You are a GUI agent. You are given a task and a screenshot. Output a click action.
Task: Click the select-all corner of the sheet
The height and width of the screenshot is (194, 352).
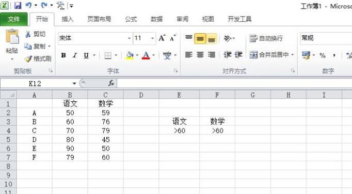[x=8, y=95]
